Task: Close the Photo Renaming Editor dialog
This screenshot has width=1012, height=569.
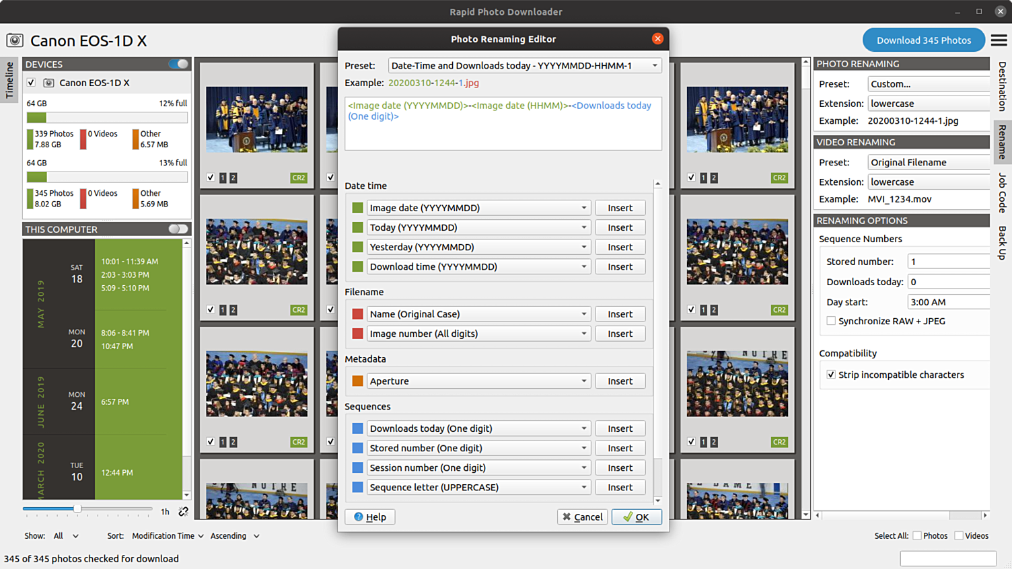Action: 657,39
